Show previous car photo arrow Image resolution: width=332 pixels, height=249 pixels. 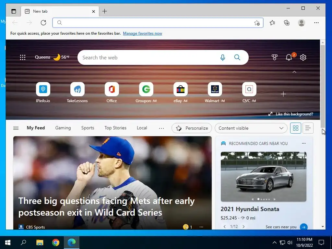coord(253,199)
